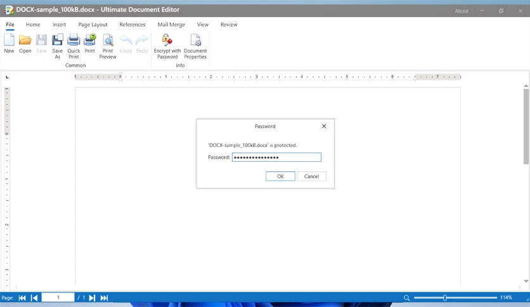Viewport: 530px width, 307px height.
Task: Open the References tab
Action: click(x=132, y=25)
